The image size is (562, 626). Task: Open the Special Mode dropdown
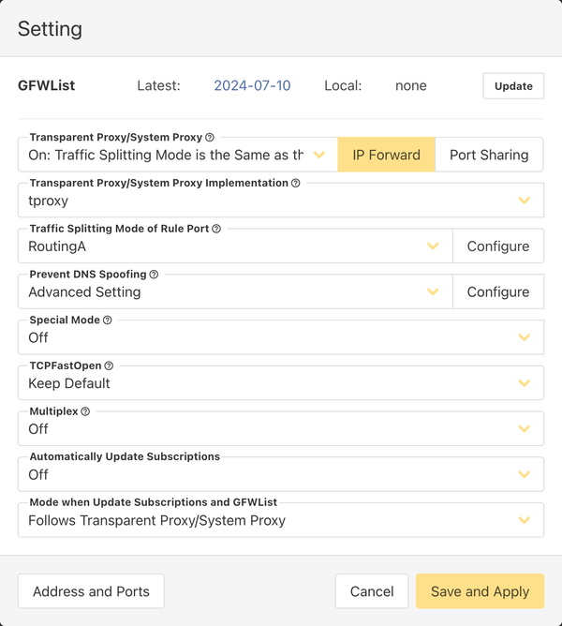[x=280, y=337]
